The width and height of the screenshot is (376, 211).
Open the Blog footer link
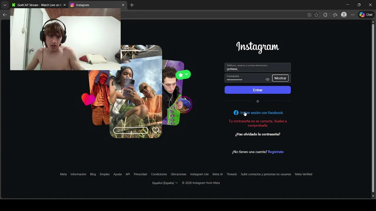93,174
